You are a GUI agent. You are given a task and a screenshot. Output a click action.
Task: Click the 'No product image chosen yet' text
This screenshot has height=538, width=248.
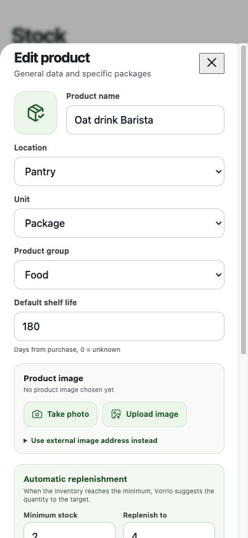point(69,389)
